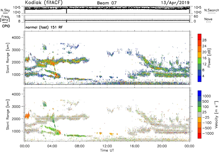Click the '18' frequency axis tick

click(x=18, y=16)
